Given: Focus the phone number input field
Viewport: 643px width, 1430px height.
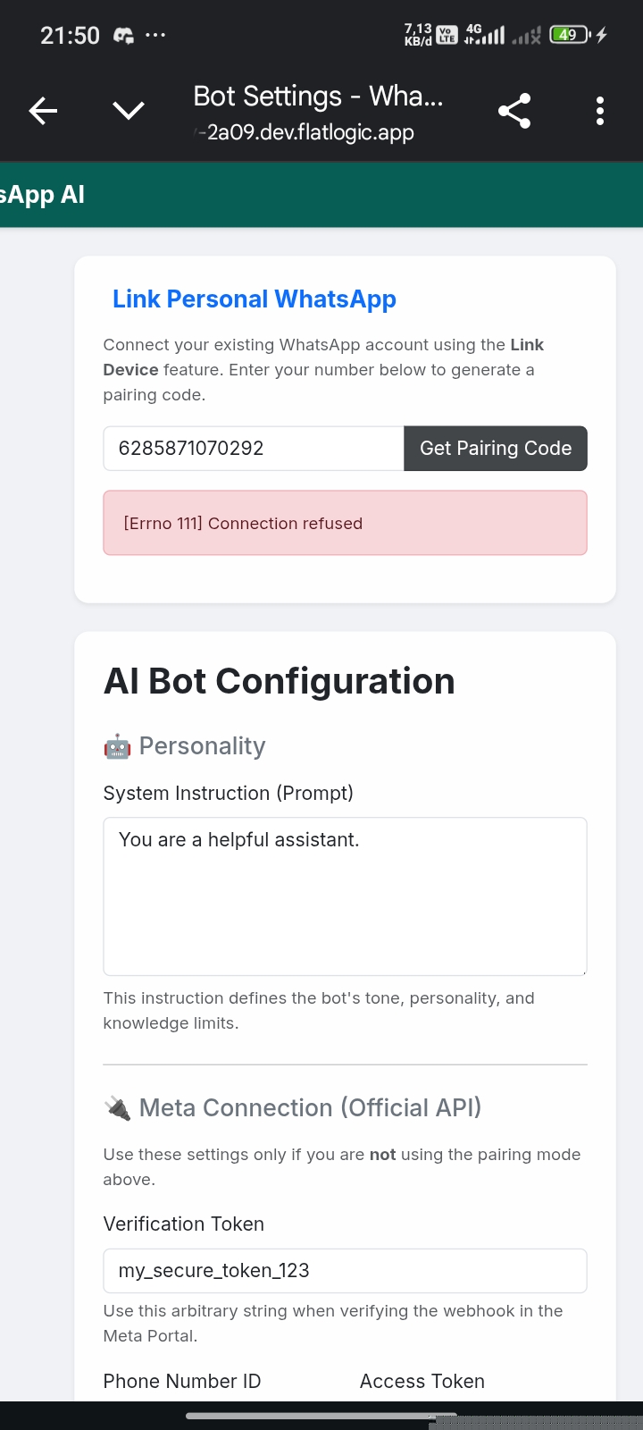Looking at the screenshot, I should [x=254, y=449].
